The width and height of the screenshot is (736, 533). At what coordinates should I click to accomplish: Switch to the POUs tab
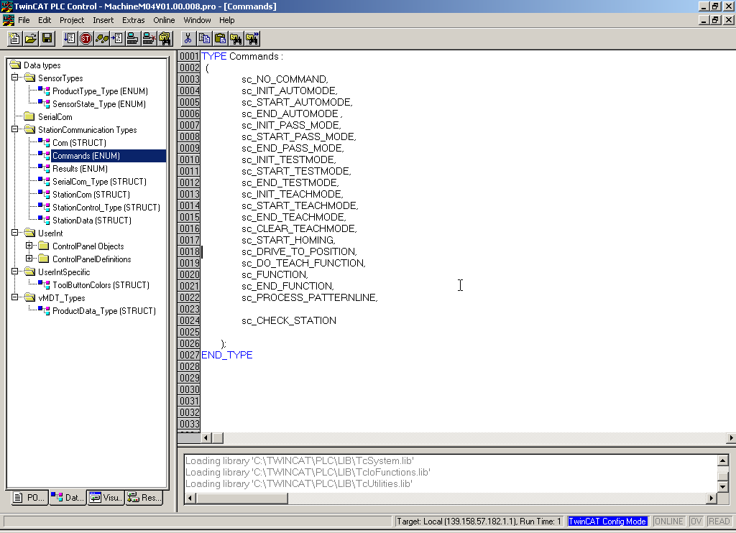[29, 497]
